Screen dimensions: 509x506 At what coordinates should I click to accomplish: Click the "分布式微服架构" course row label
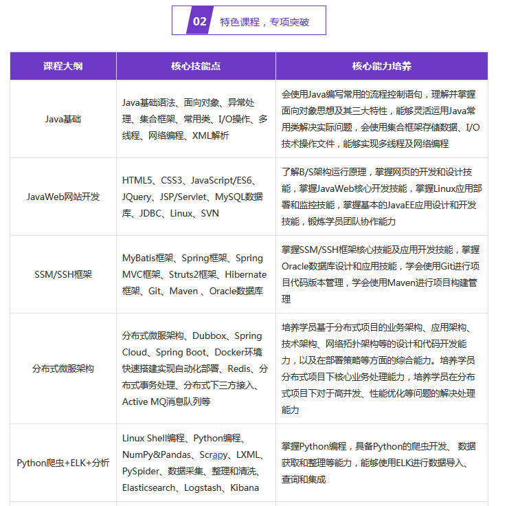pos(63,368)
